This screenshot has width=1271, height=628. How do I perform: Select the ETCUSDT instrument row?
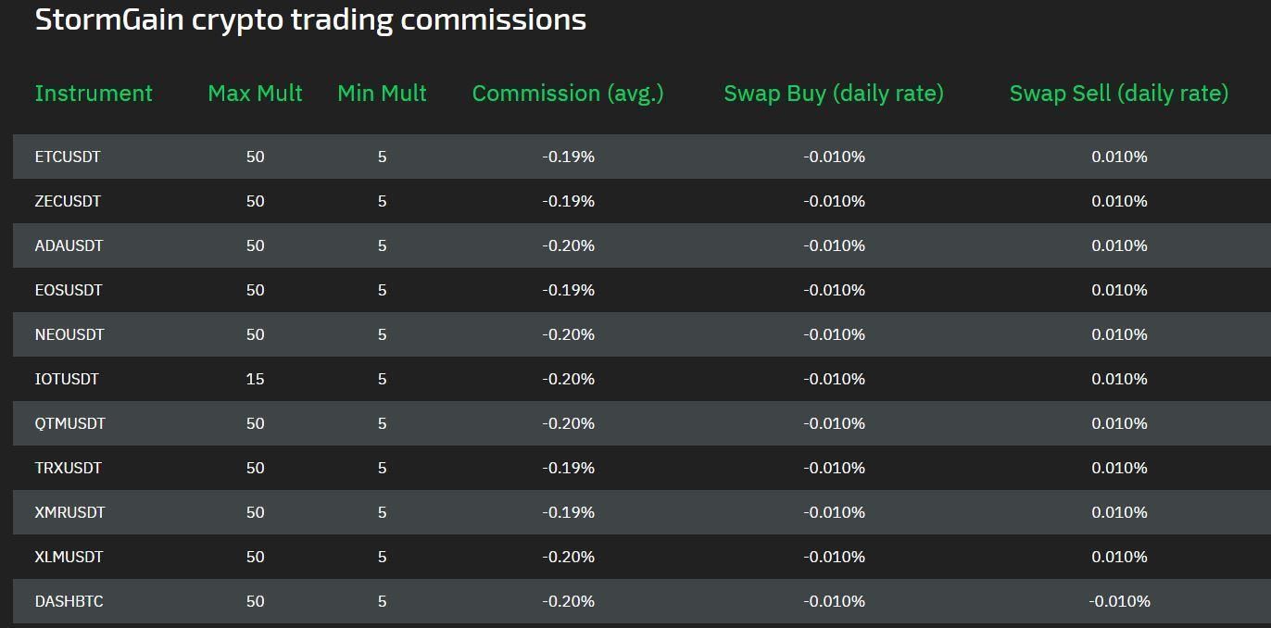coord(68,157)
